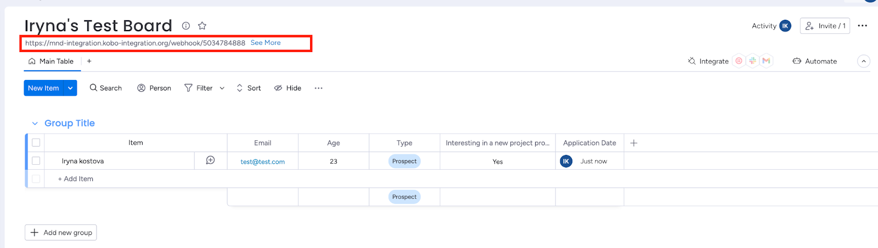Star the board as favorite

[202, 26]
